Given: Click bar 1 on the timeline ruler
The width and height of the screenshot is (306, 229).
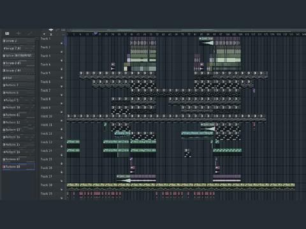Looking at the screenshot, I should point(68,34).
